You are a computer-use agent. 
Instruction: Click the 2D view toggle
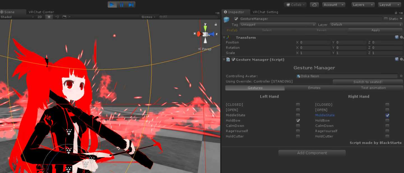click(x=40, y=17)
